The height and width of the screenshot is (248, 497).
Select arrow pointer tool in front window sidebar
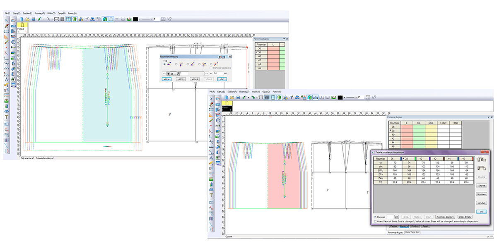tap(211, 99)
